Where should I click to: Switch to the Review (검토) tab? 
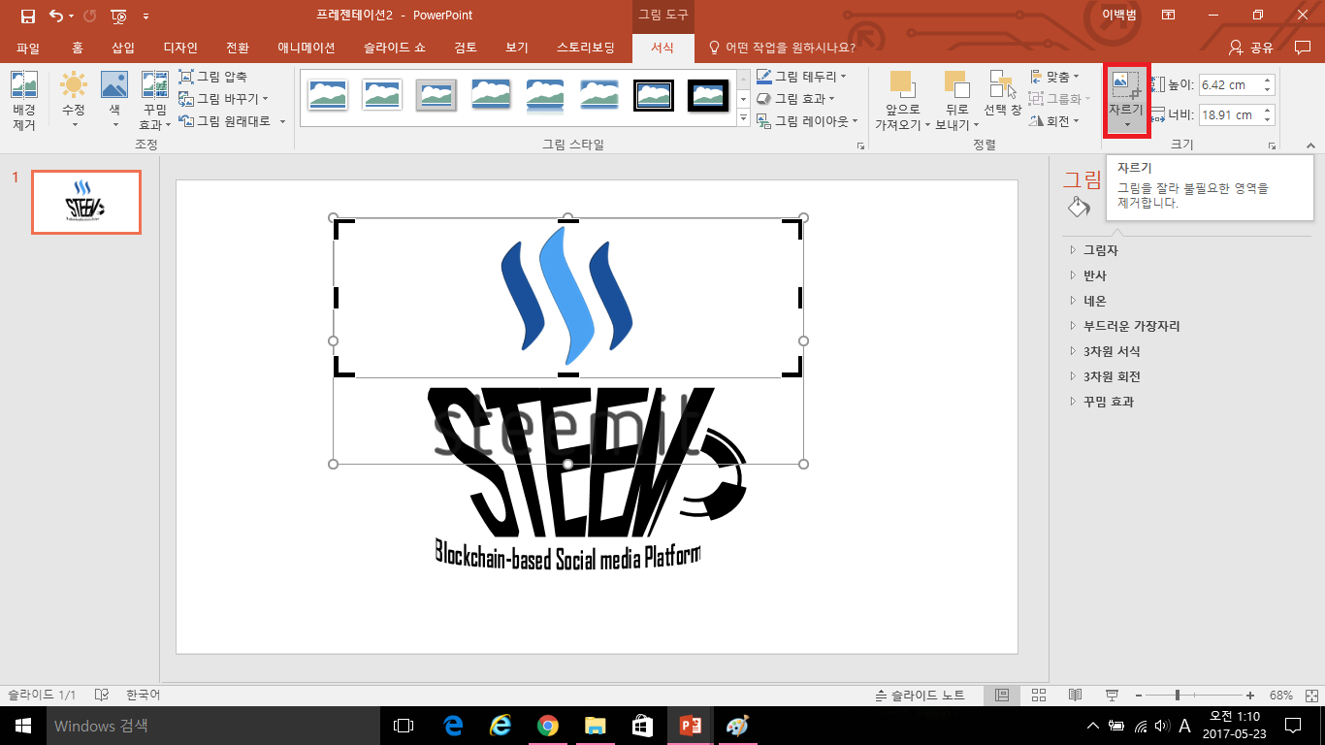pos(466,48)
